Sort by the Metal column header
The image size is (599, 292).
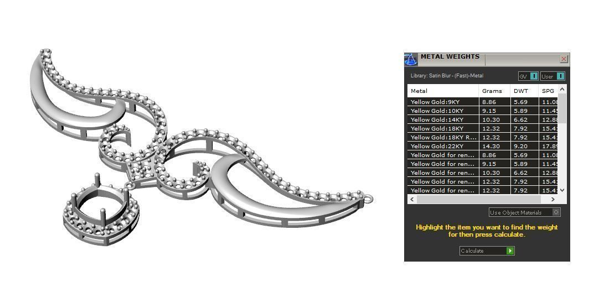coord(443,91)
